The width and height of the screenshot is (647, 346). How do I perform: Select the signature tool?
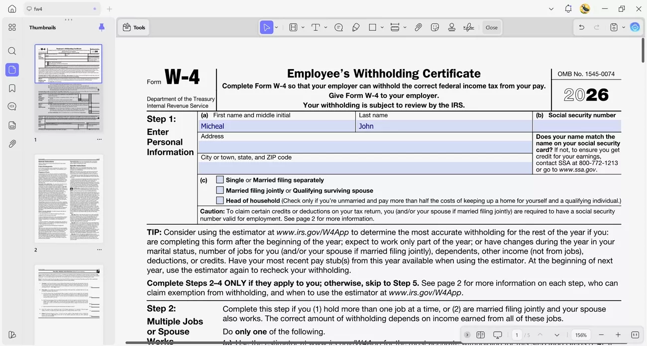pyautogui.click(x=468, y=27)
